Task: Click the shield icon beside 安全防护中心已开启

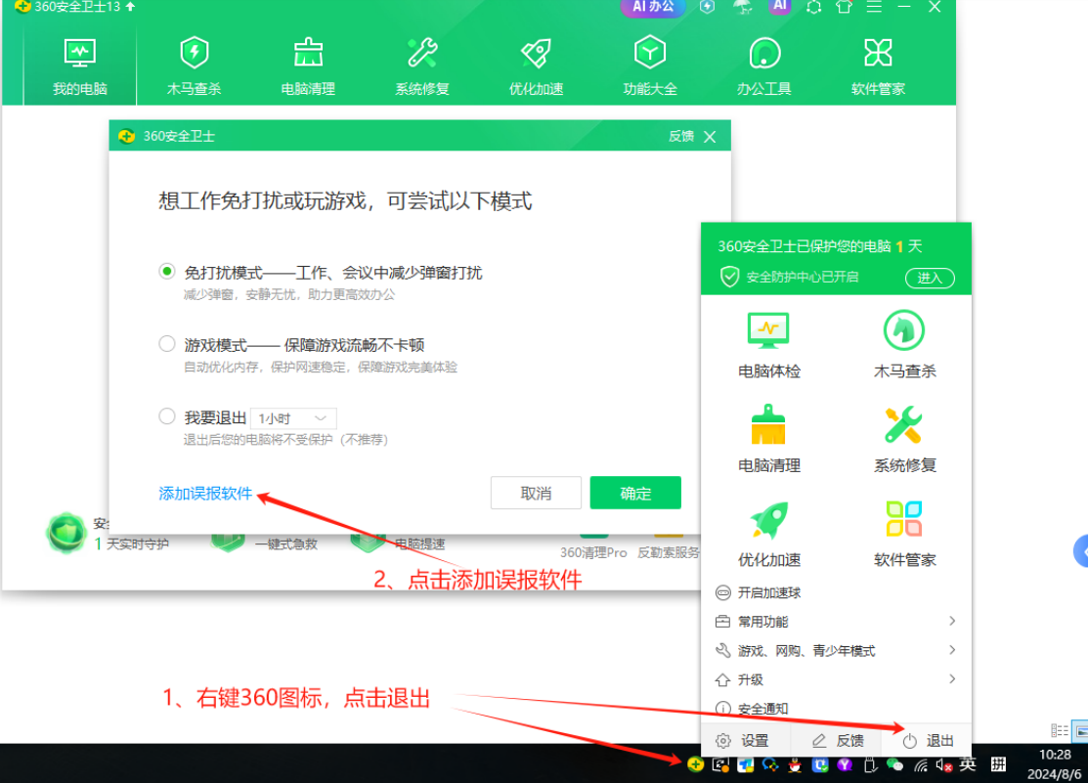Action: (729, 277)
